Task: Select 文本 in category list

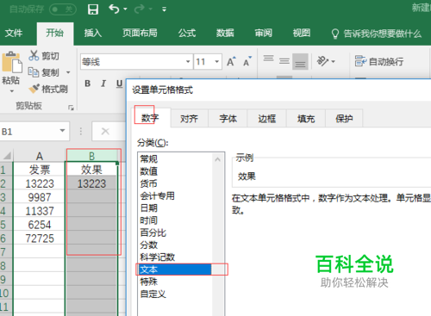Action: click(x=175, y=270)
